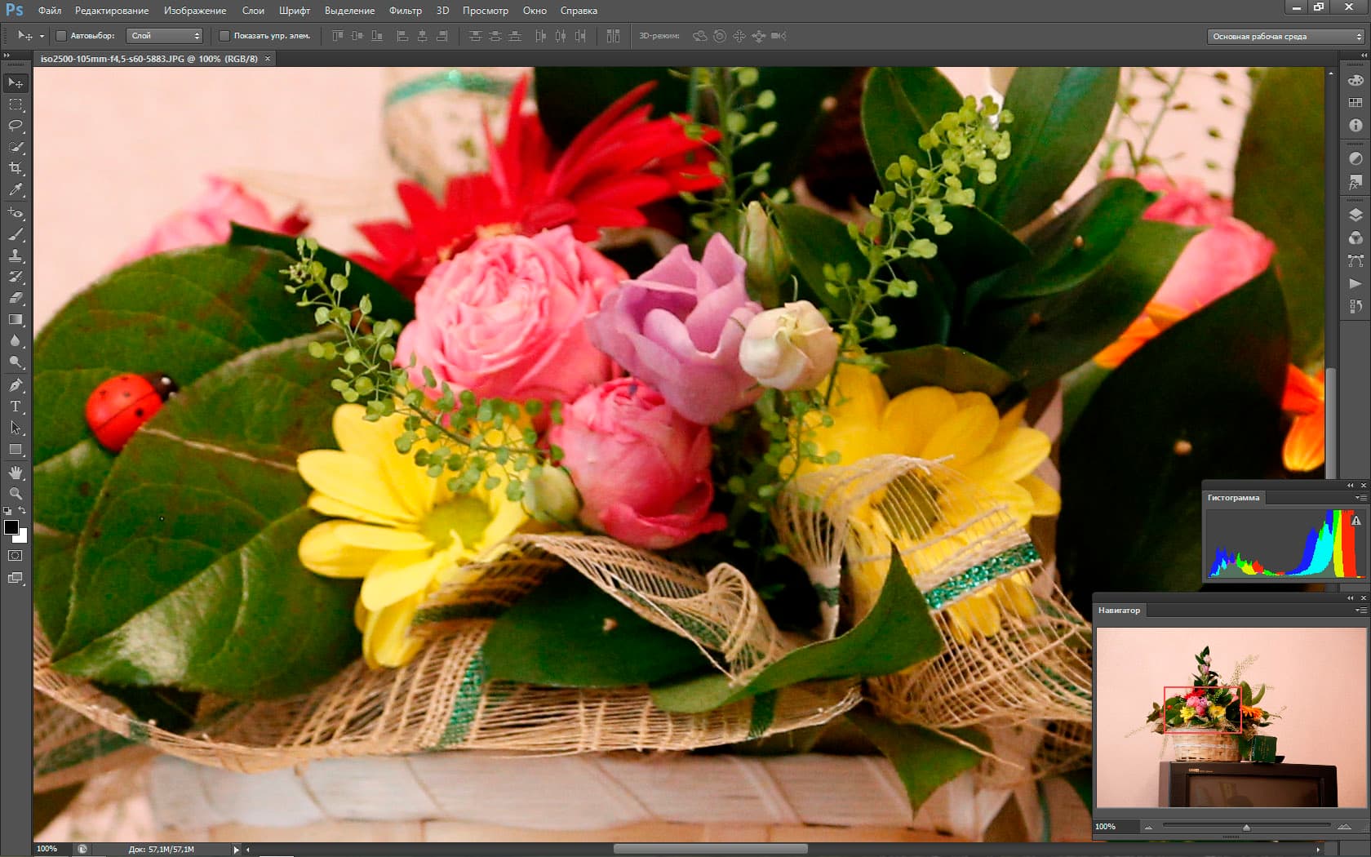Viewport: 1371px width, 857px height.
Task: Open the Фильтр menu
Action: 405,11
